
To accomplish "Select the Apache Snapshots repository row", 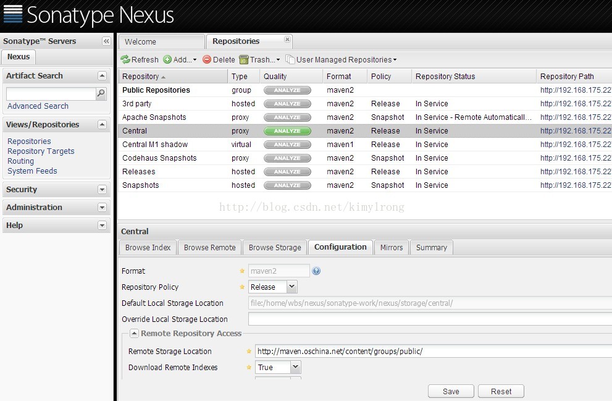I will [365, 117].
